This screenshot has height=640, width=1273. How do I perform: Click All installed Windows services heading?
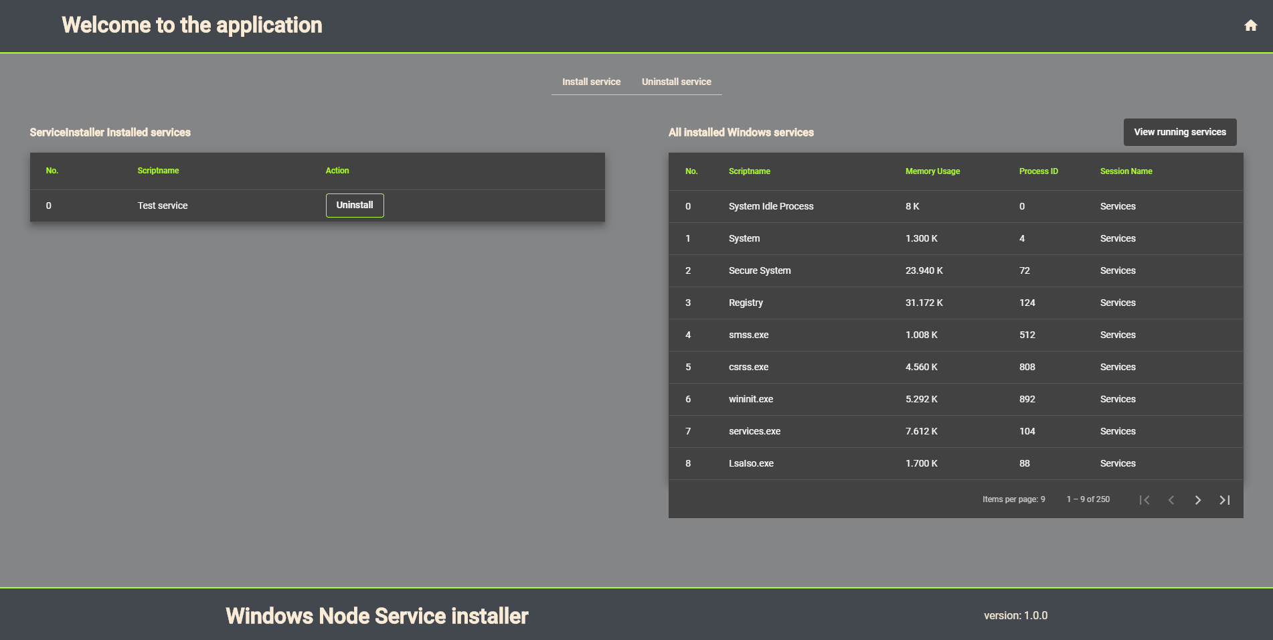[x=741, y=133]
